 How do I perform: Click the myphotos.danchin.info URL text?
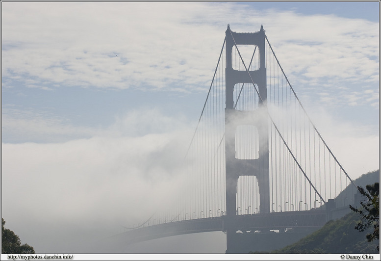pyautogui.click(x=40, y=257)
